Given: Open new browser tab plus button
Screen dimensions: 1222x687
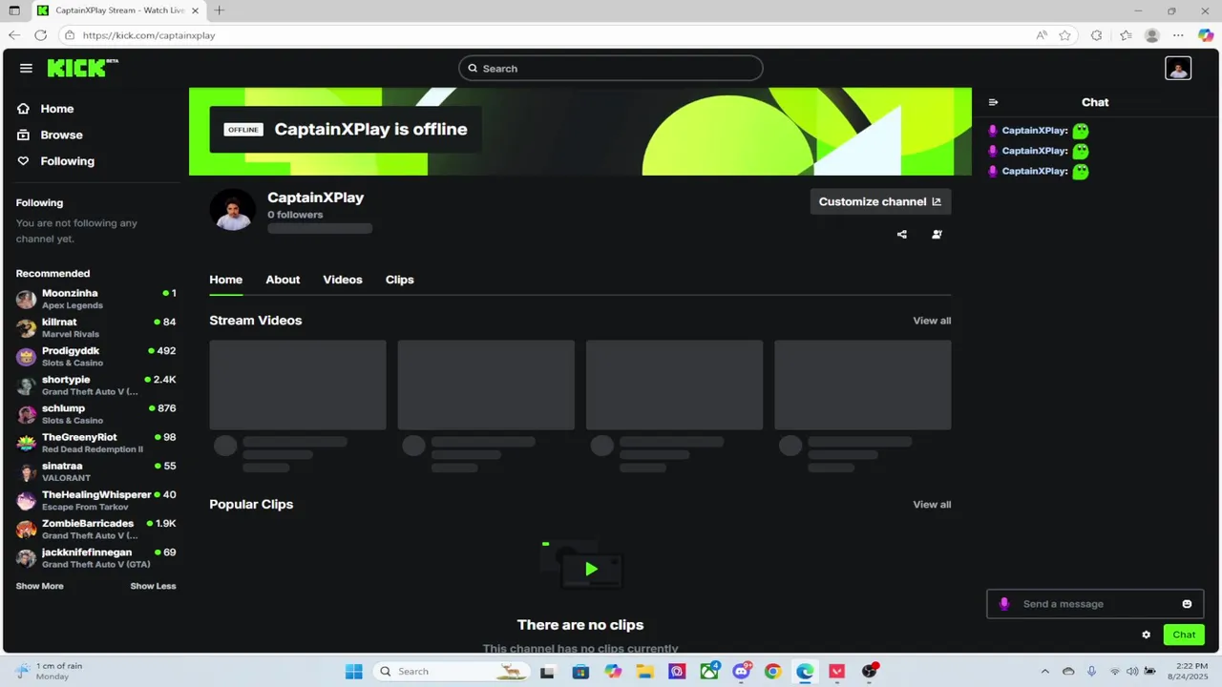Looking at the screenshot, I should pos(219,10).
